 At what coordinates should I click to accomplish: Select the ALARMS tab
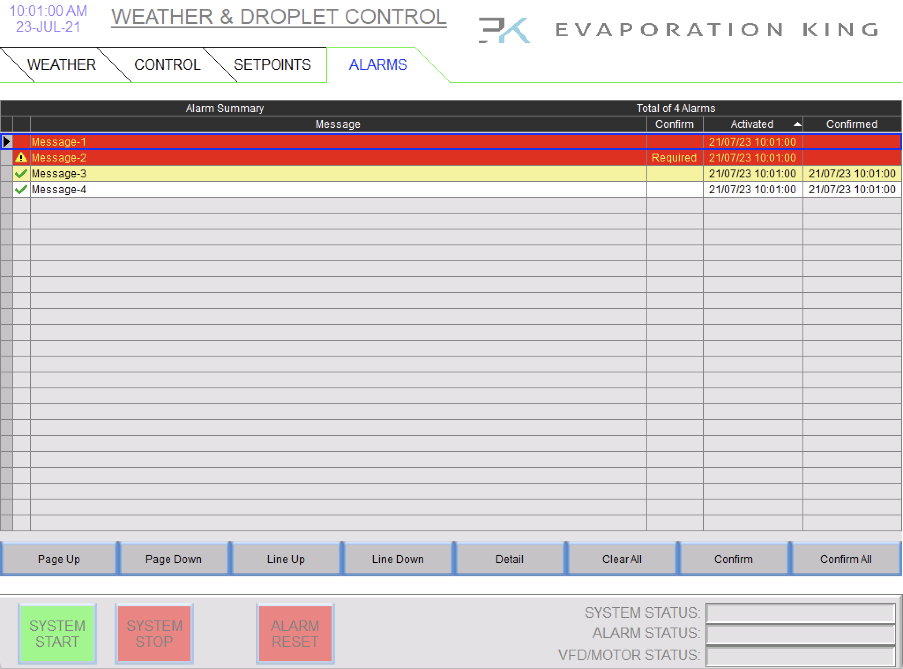point(378,65)
